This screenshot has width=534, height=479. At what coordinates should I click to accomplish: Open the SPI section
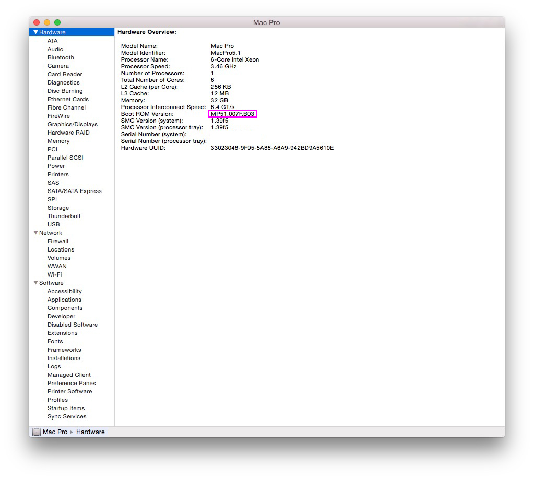(52, 199)
